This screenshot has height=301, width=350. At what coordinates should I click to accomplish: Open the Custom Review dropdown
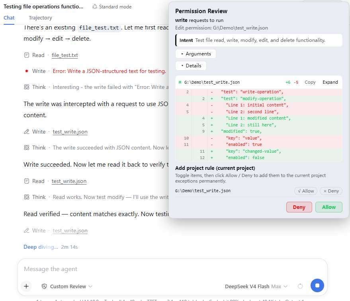[x=67, y=286]
